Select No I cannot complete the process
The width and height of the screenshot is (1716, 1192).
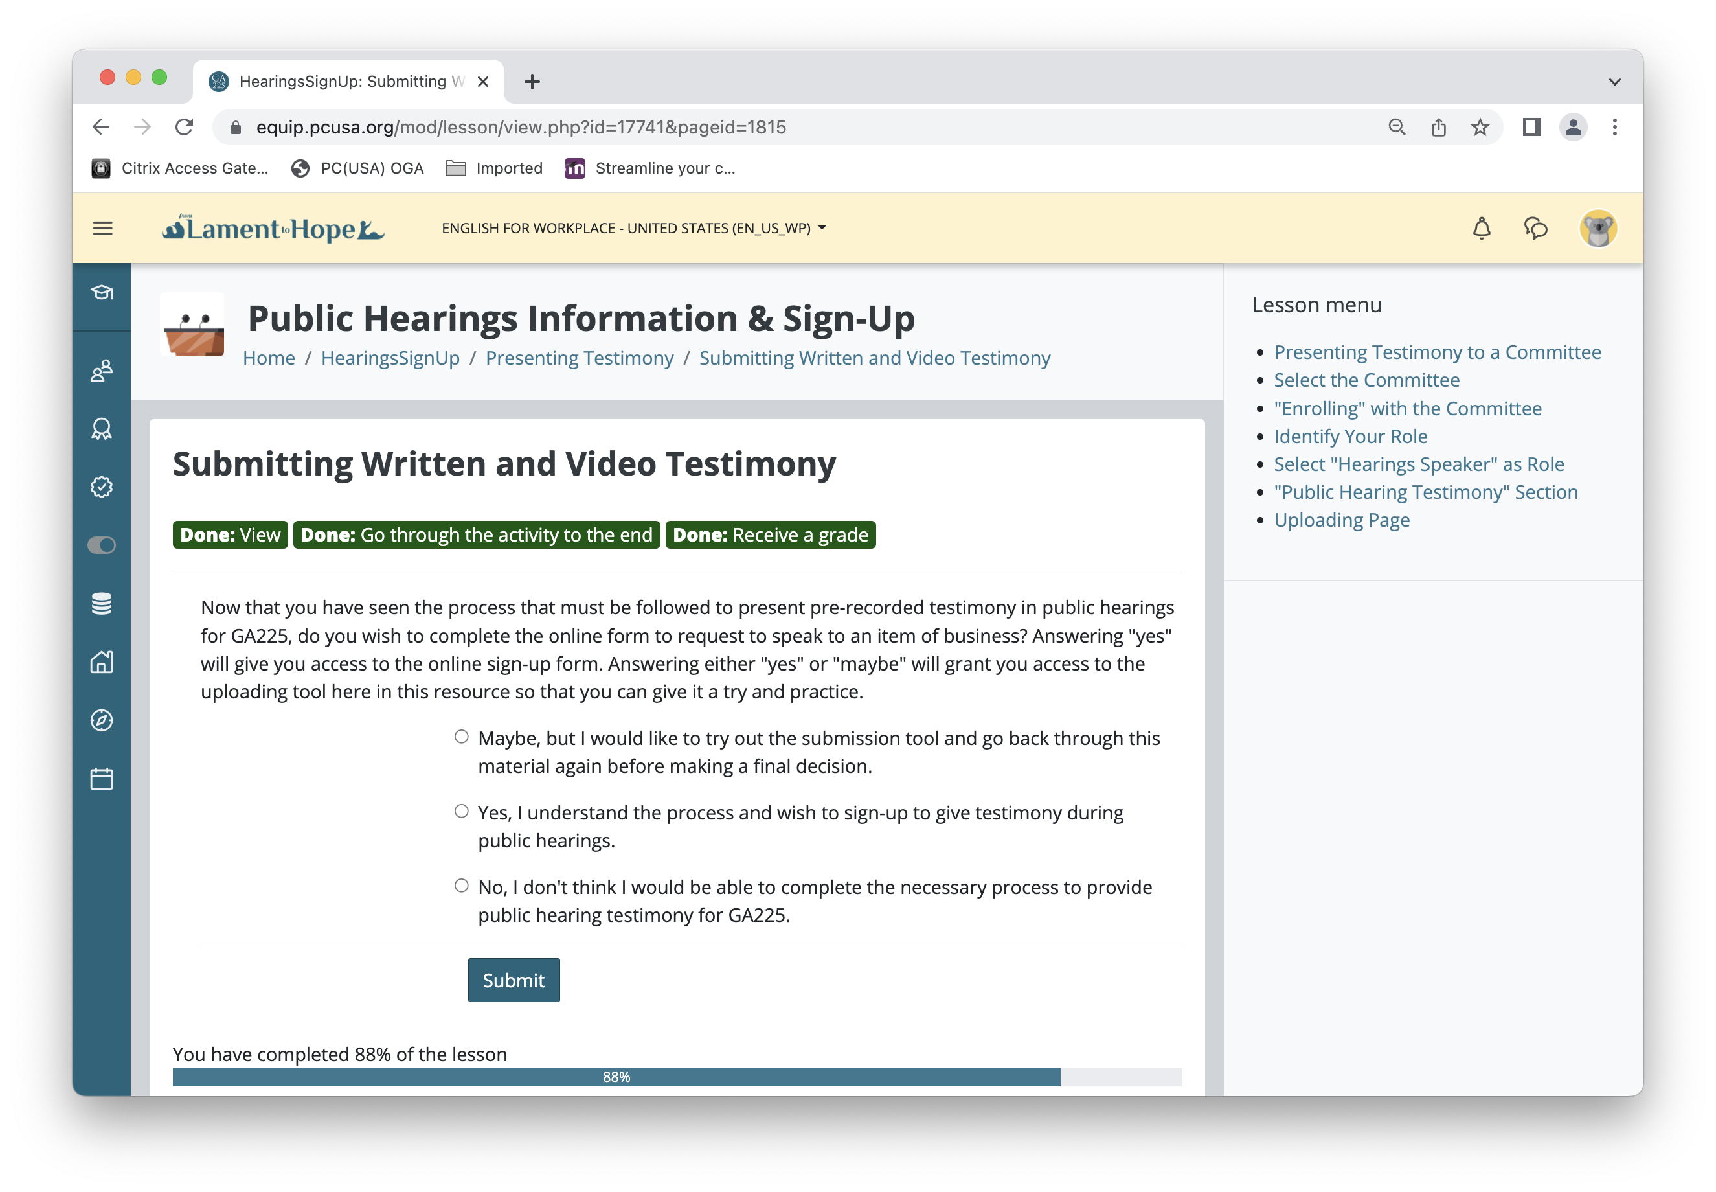[462, 886]
